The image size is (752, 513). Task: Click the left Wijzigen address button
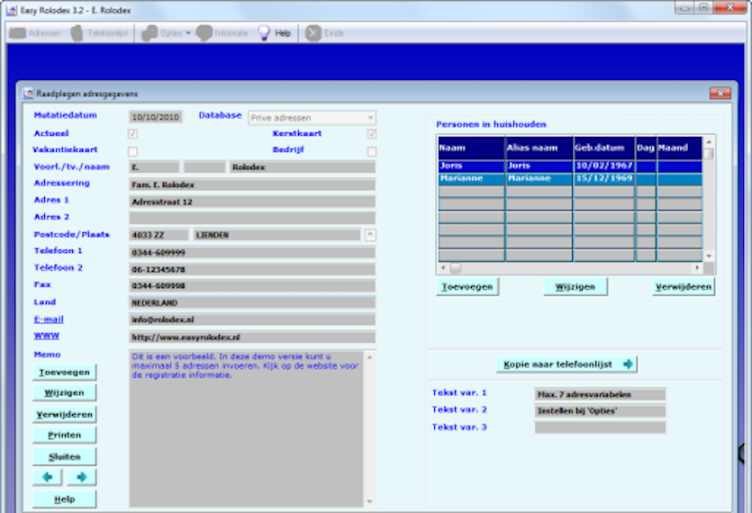(x=64, y=392)
